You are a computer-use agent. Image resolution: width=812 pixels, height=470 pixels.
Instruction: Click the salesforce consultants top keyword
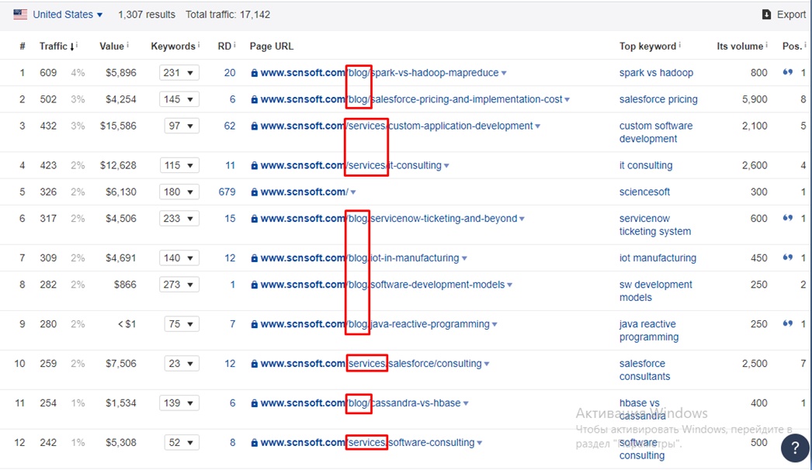point(645,370)
